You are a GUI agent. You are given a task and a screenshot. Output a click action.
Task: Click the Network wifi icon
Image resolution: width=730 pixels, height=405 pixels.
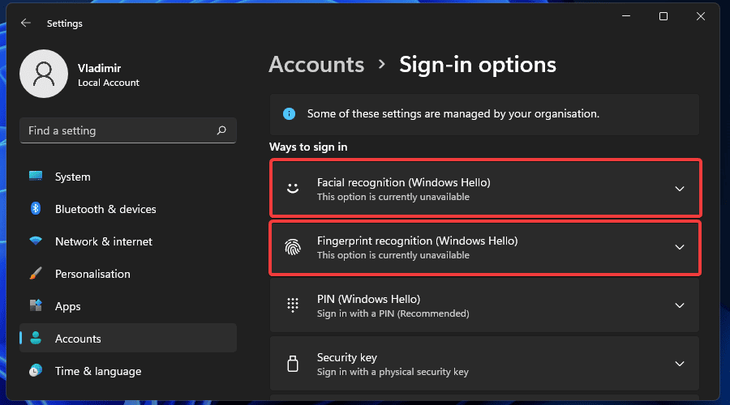pos(36,241)
